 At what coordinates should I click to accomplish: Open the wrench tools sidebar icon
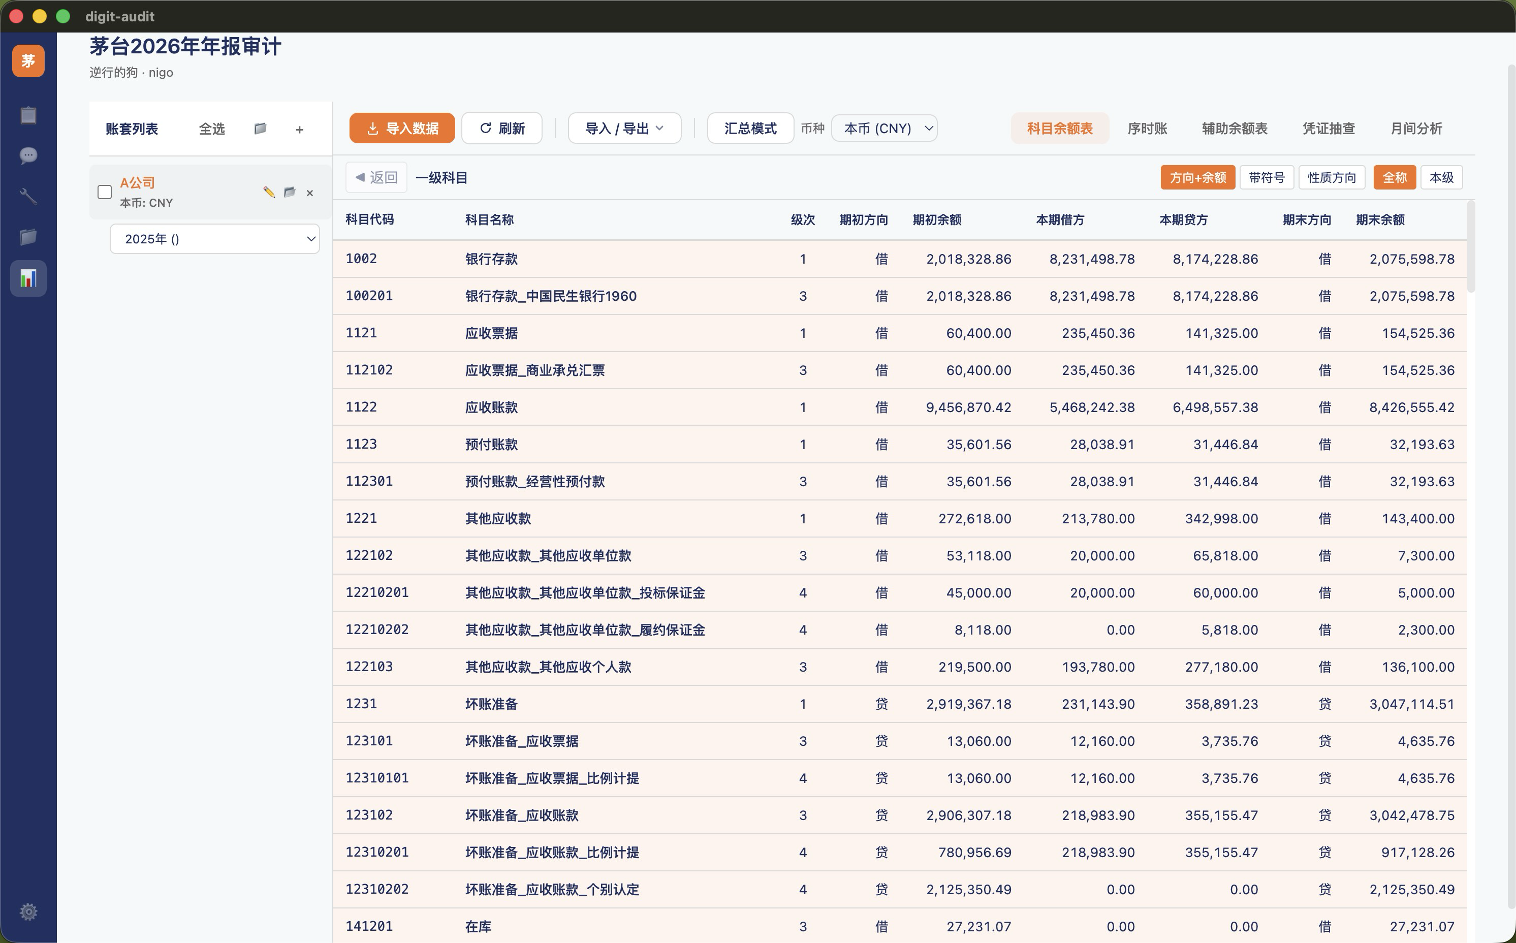(x=28, y=197)
